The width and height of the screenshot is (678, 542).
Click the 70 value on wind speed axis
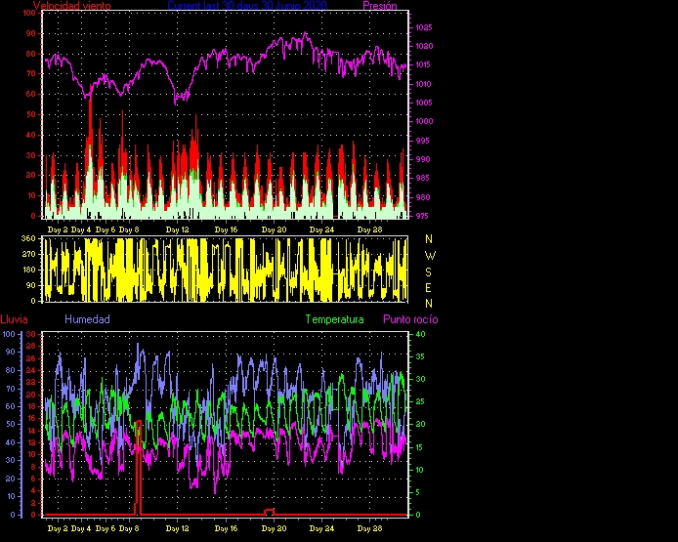pos(31,74)
